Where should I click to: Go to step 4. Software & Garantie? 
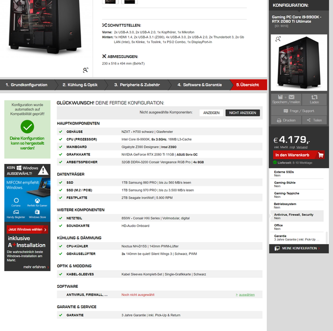pos(200,85)
